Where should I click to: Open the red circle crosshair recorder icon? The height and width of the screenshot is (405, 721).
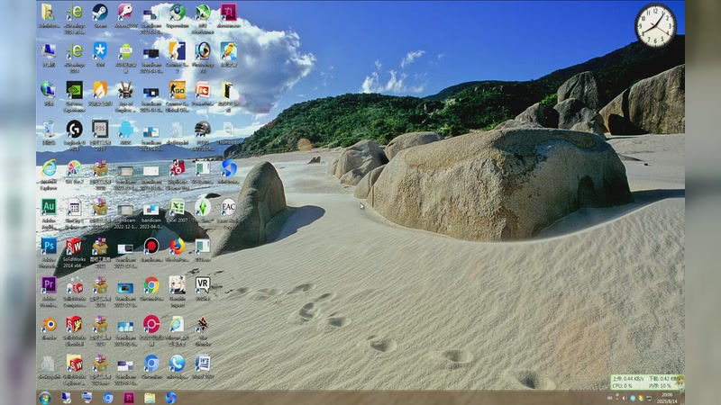click(x=151, y=325)
